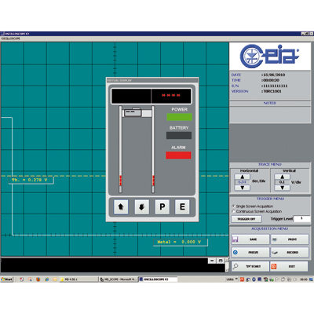Viewport: 314px width, 314px height.
Task: Decrease Vertical V/div with down arrow
Action: [x=282, y=188]
